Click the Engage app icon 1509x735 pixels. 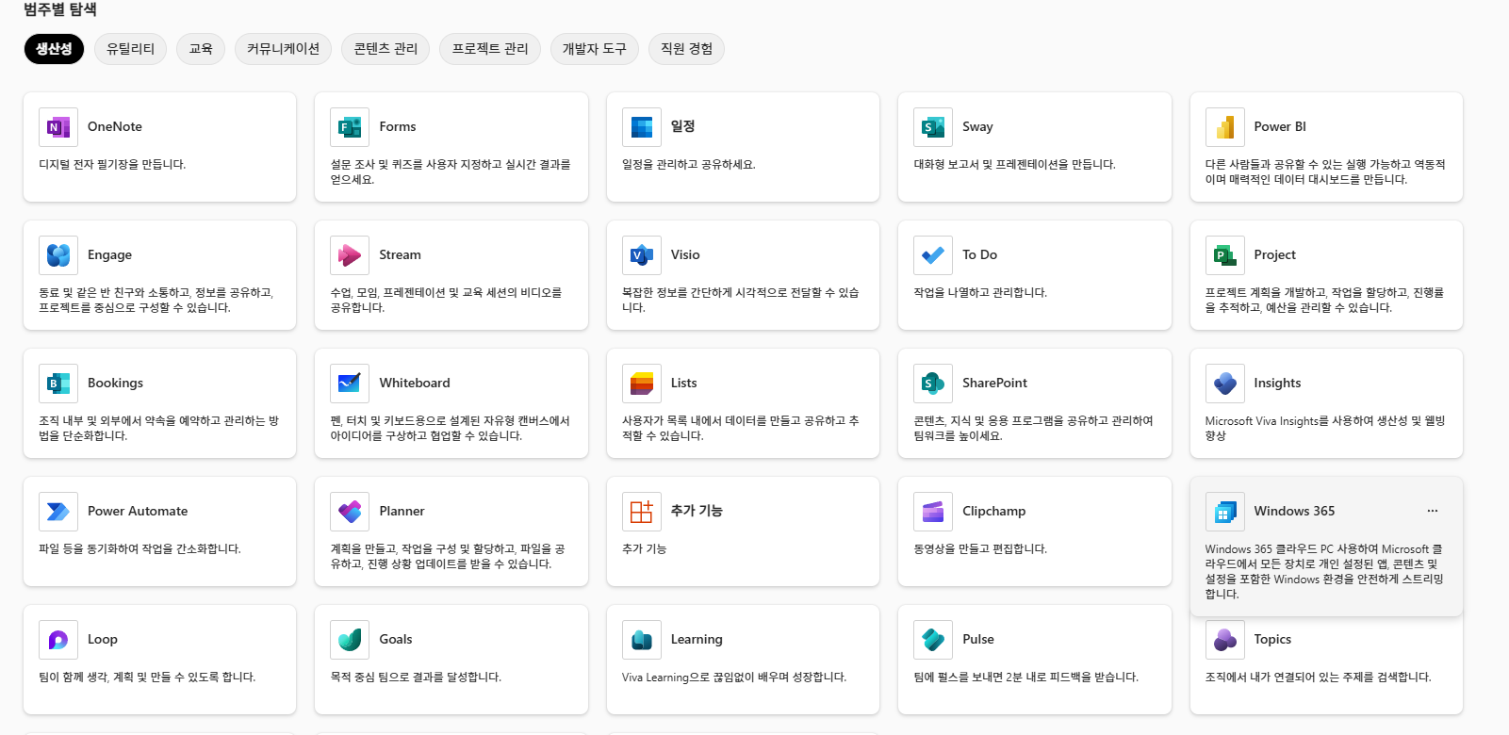[x=58, y=254]
